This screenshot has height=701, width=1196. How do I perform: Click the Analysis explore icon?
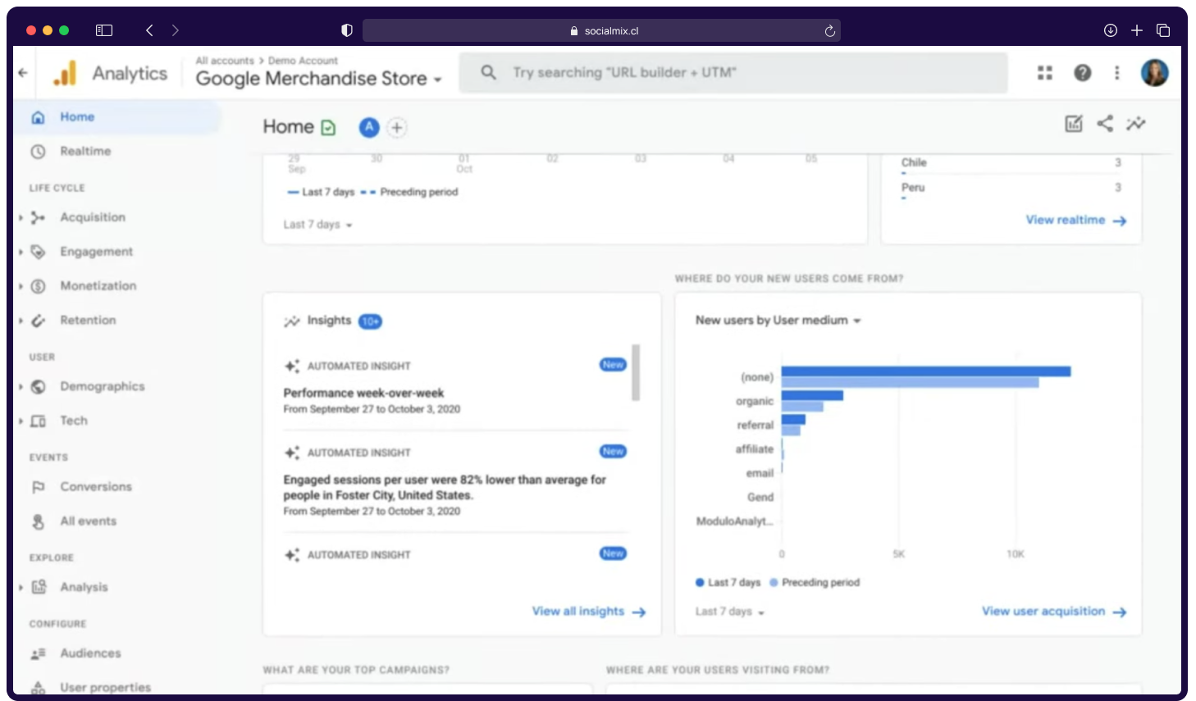(x=38, y=587)
